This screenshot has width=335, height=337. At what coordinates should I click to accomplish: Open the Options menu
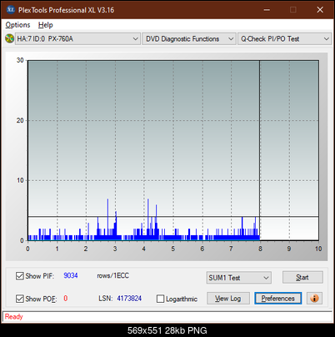[x=17, y=25]
